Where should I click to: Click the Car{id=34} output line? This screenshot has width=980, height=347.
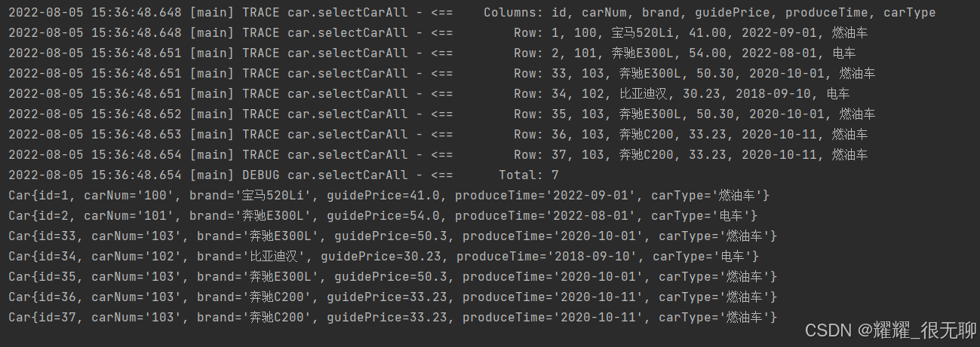[x=383, y=257]
